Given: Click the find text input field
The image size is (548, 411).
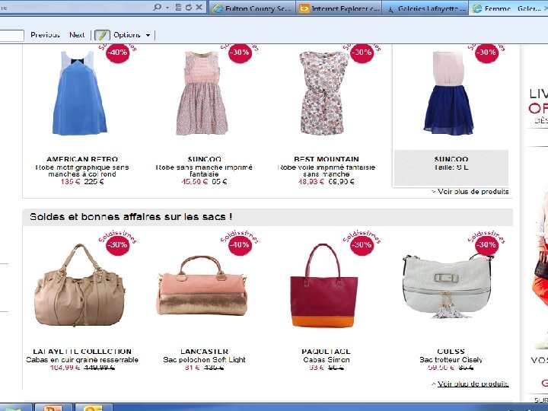Looking at the screenshot, I should pos(11,35).
